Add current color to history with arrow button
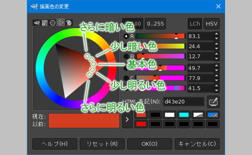Screen dimensions: 252x155 [x=127, y=119]
